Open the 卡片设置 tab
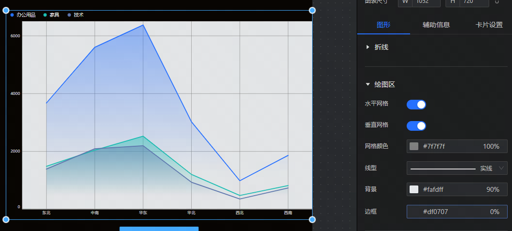This screenshot has height=231, width=512. (x=489, y=25)
